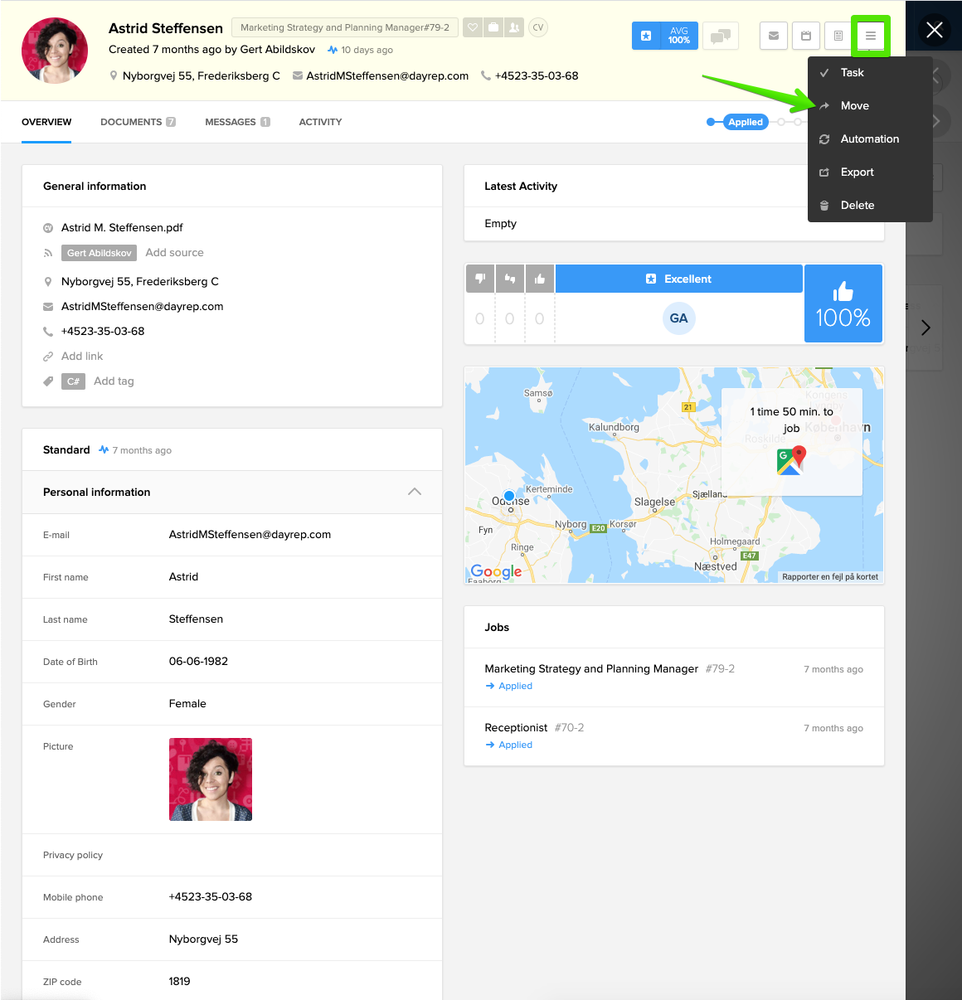This screenshot has width=962, height=1000.
Task: Select the Excellent rating bar
Action: pyautogui.click(x=678, y=279)
